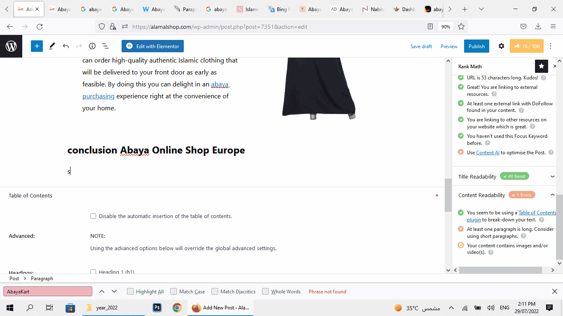Open help for Content AI suggestion

[550, 153]
